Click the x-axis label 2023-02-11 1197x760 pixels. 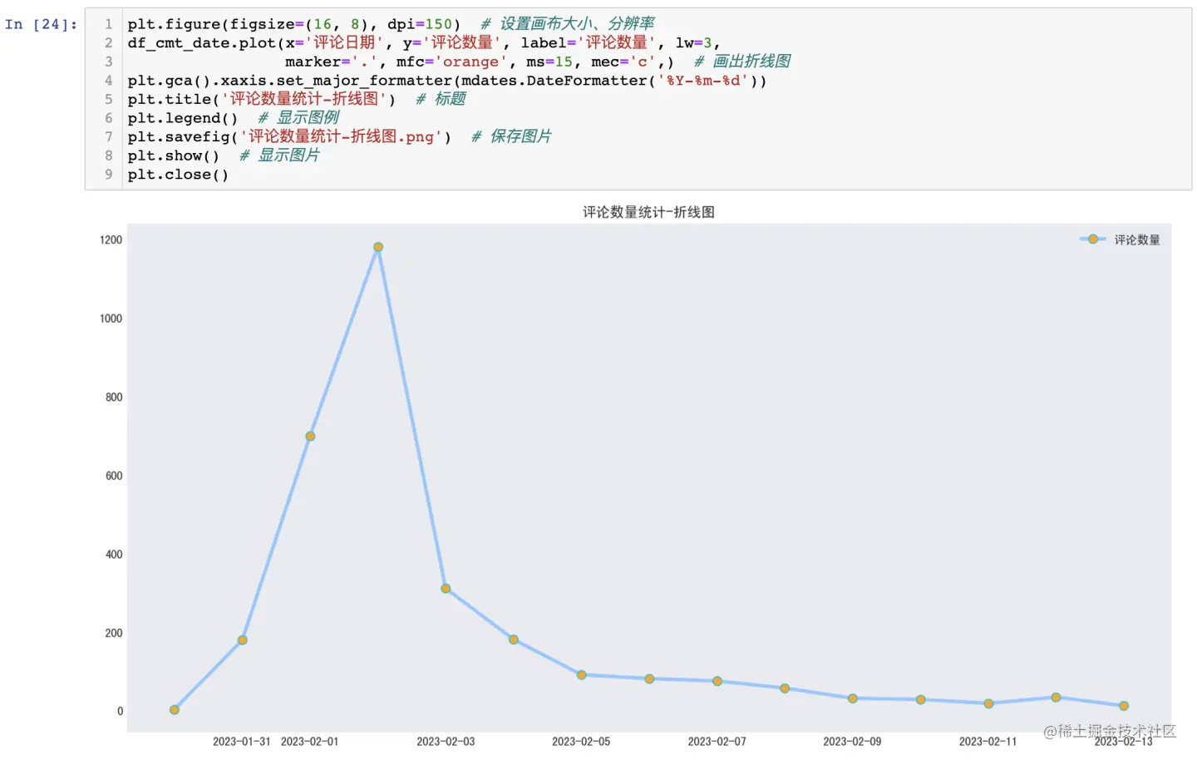pyautogui.click(x=988, y=742)
